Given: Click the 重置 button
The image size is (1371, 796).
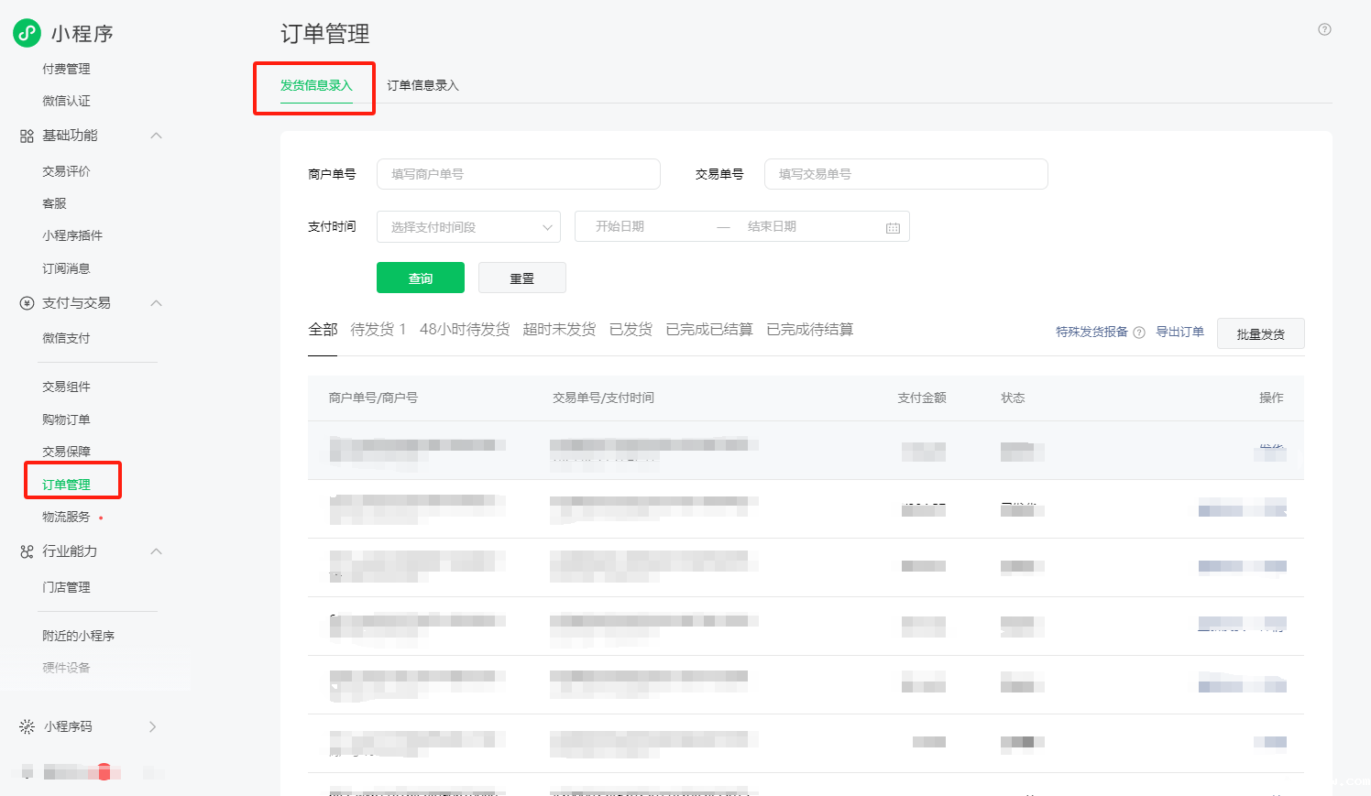Looking at the screenshot, I should [x=521, y=278].
